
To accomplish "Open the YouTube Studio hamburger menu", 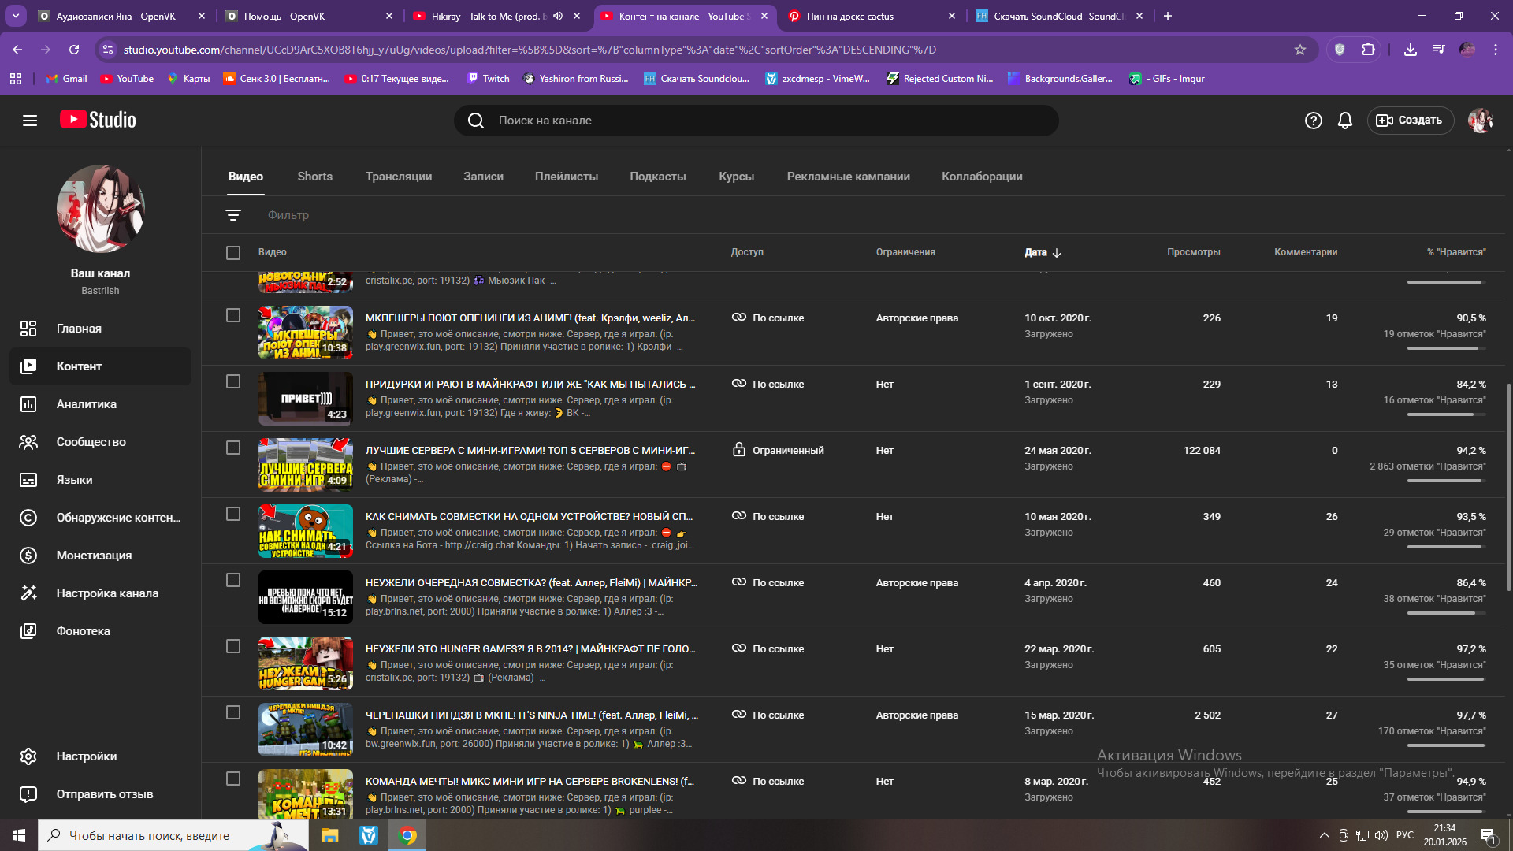I will click(x=30, y=121).
